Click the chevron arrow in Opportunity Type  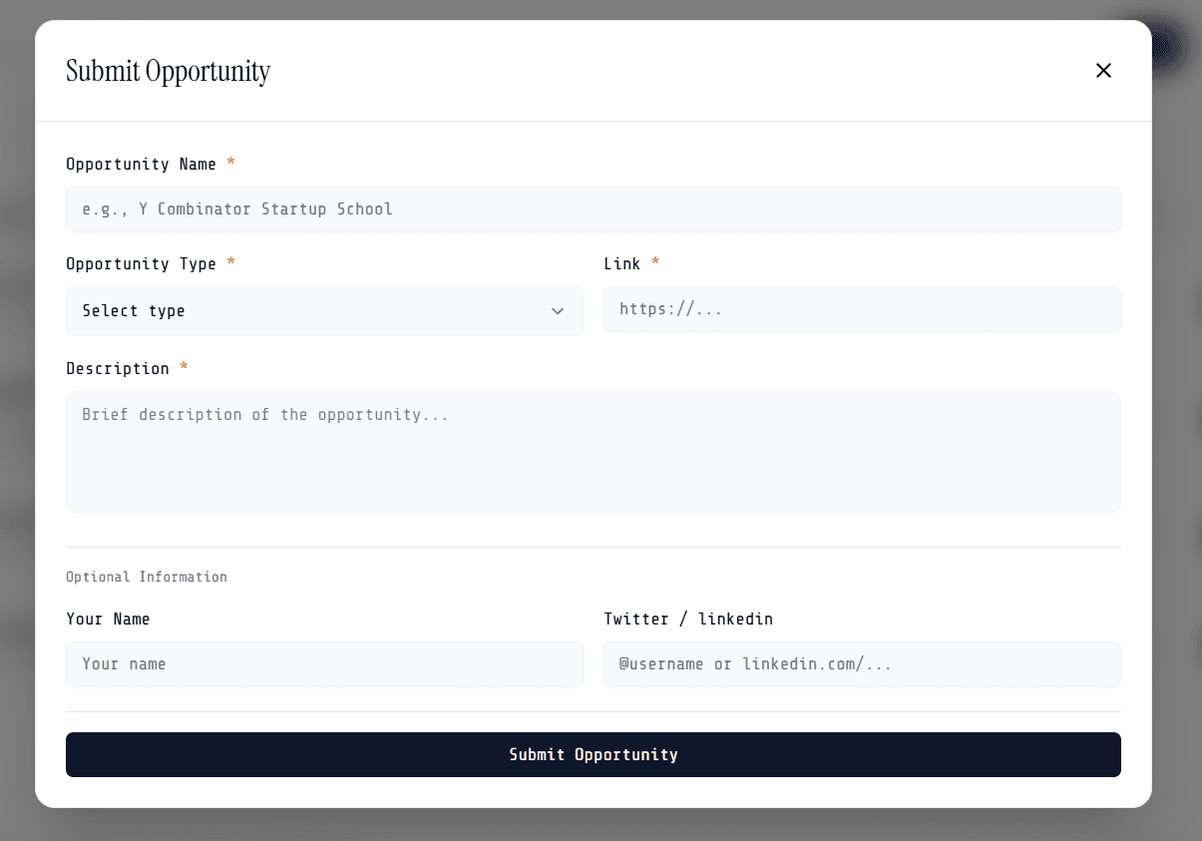coord(558,311)
